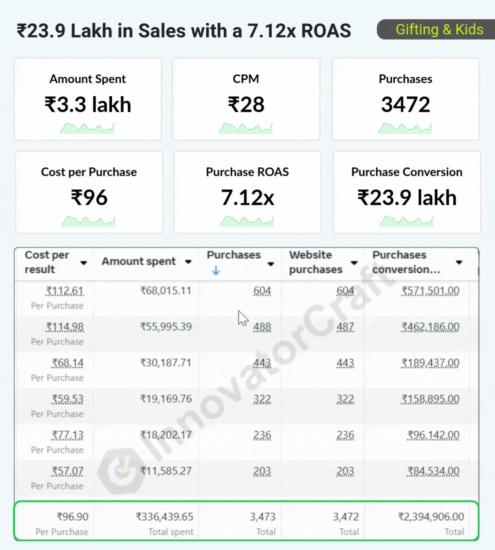The height and width of the screenshot is (550, 495).
Task: Select the Purchase ROAS metric card
Action: tap(247, 192)
